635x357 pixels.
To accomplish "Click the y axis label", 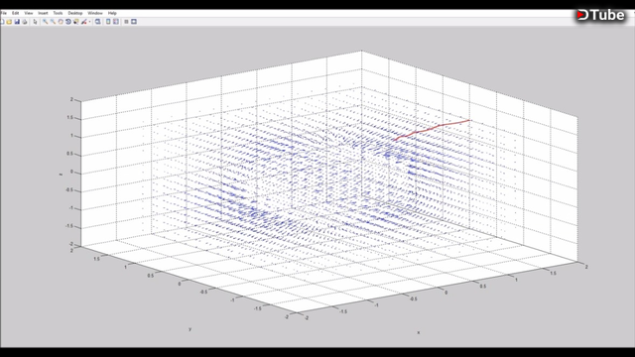I will pos(190,328).
